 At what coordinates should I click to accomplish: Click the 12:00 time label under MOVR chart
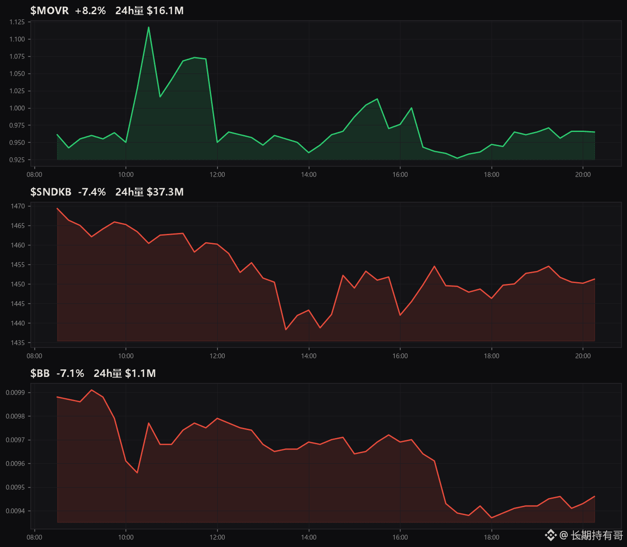[217, 175]
